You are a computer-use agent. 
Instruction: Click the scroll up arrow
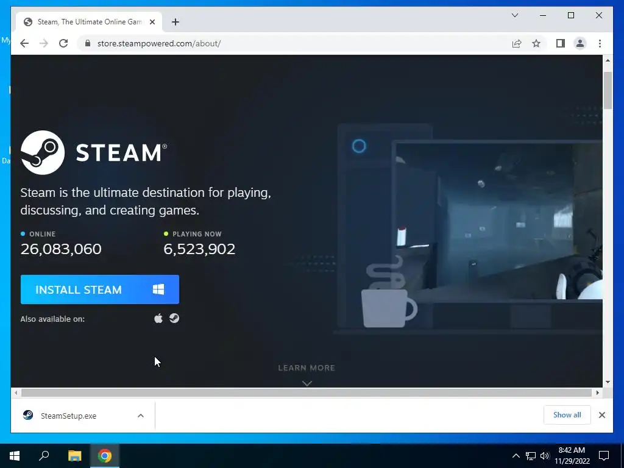608,60
